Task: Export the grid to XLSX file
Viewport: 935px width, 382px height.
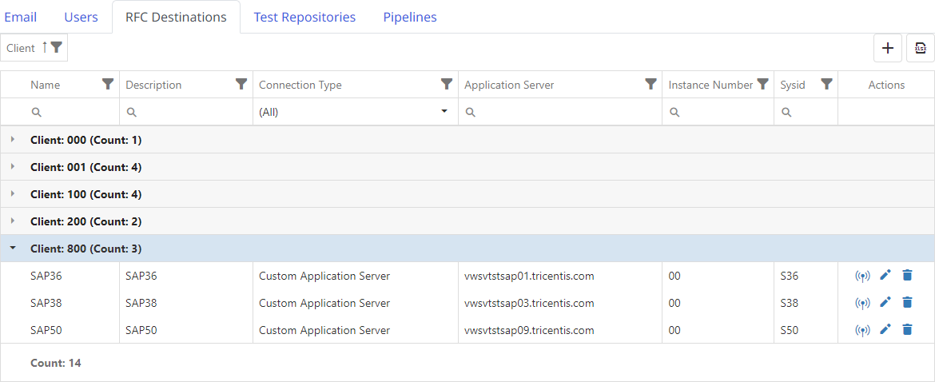Action: coord(921,48)
